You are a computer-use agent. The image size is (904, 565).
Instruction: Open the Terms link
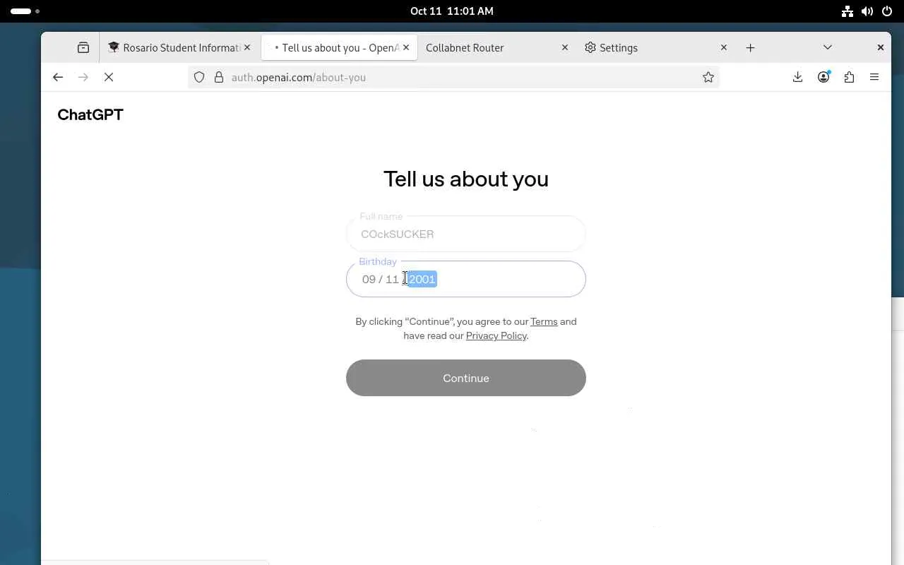coord(544,321)
